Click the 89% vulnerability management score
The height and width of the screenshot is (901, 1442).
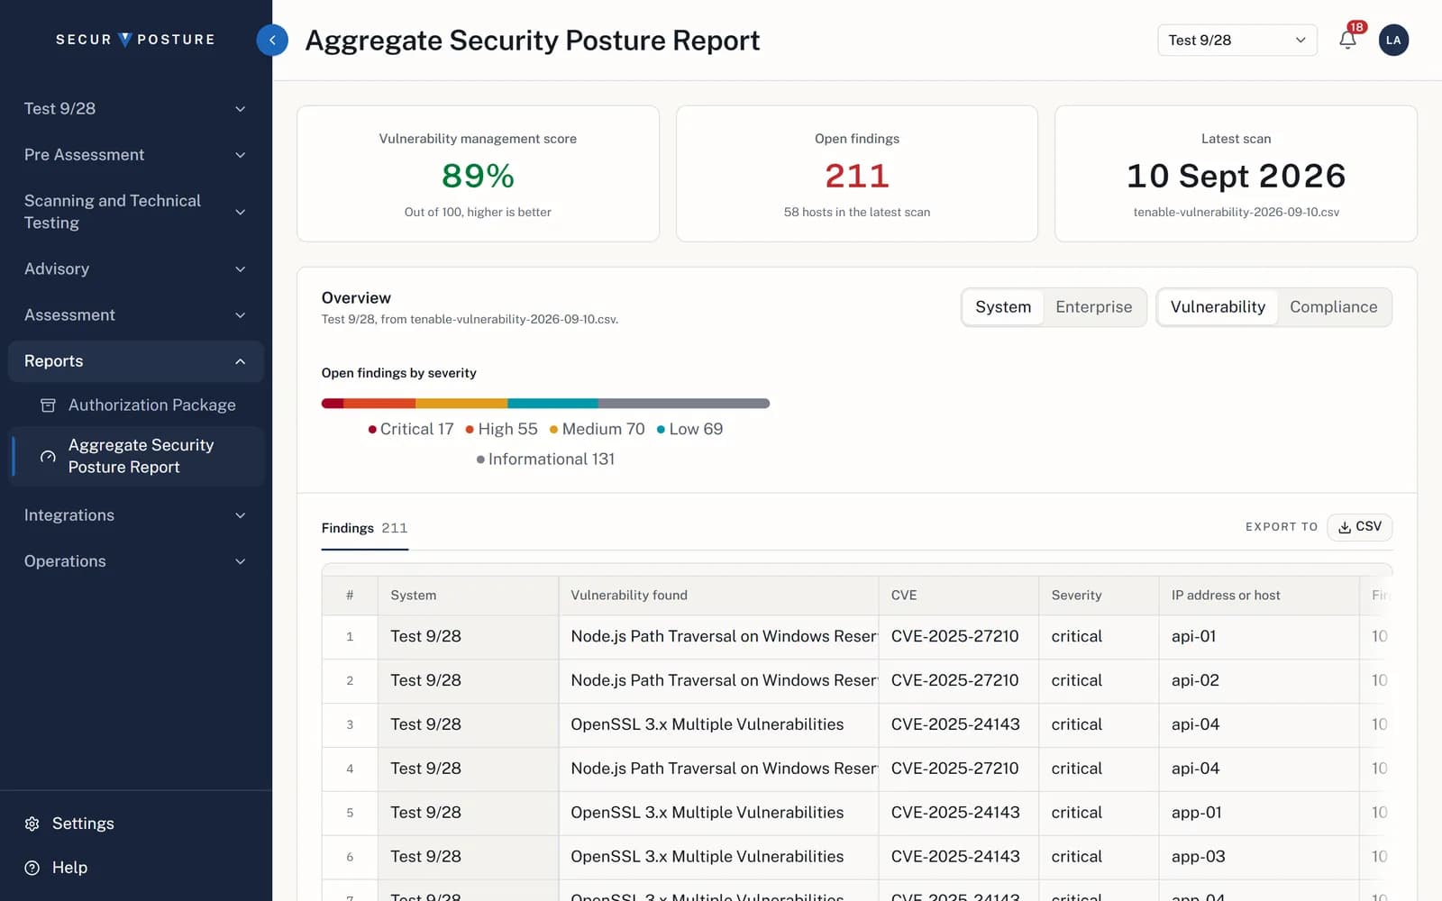pos(478,176)
